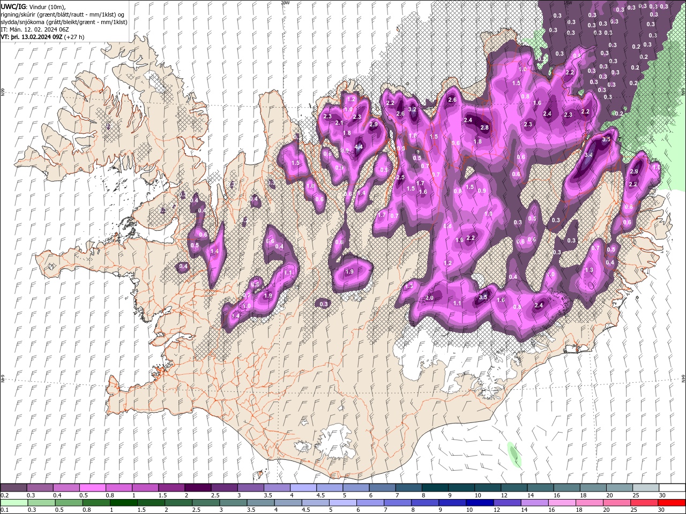Select the medium green 0.8 swatch in rain scale
The width and height of the screenshot is (686, 514).
point(96,503)
